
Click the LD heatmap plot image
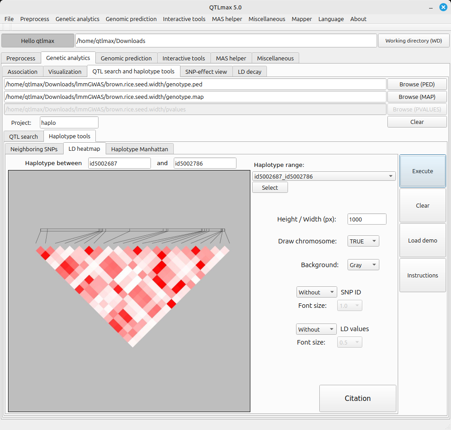point(129,291)
